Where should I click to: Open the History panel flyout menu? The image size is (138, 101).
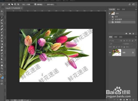136,9
